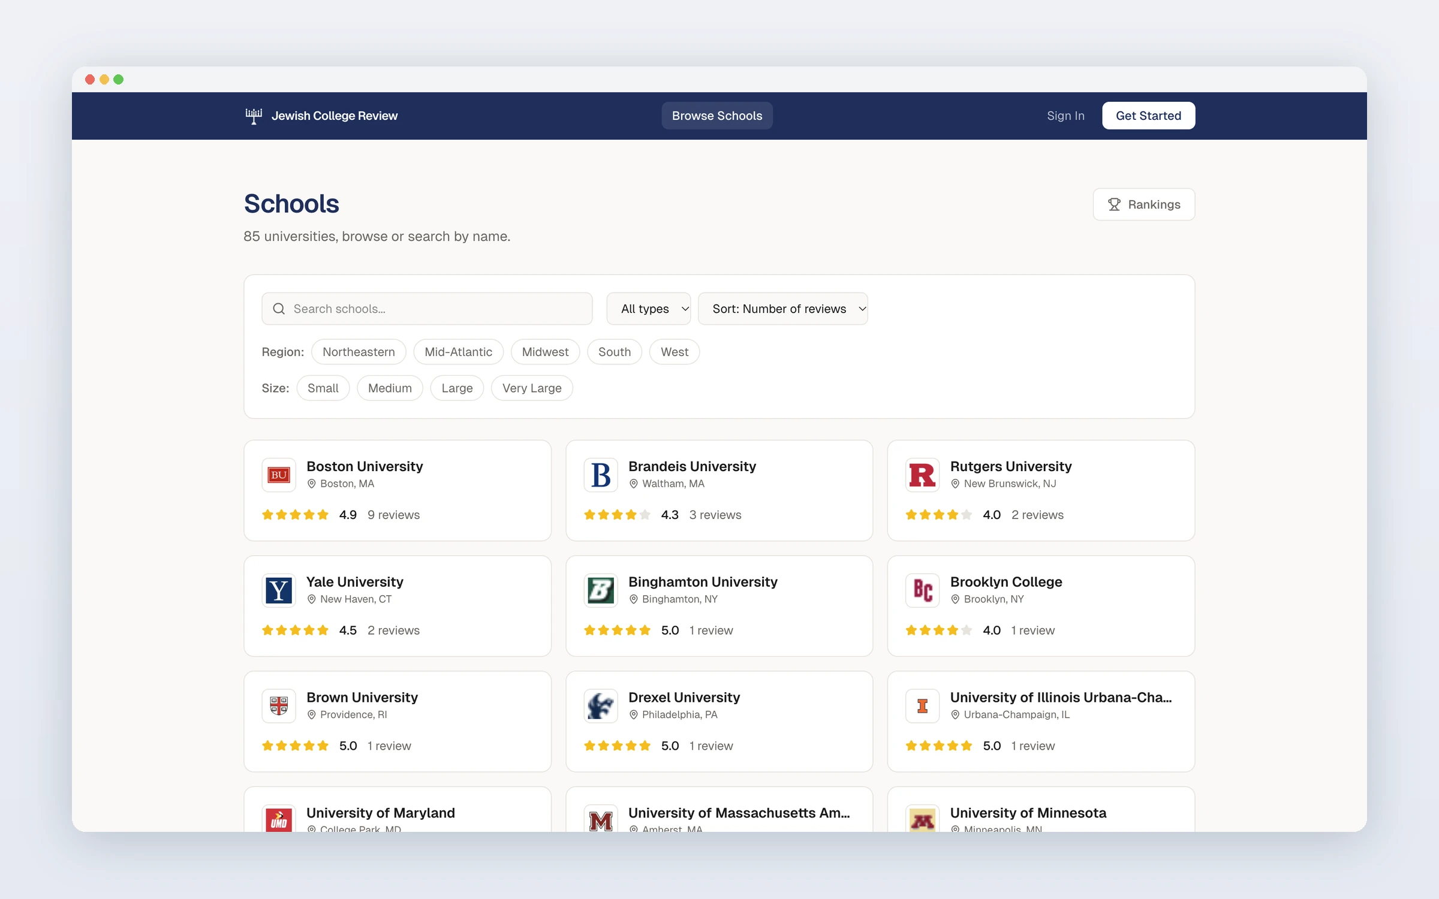Toggle the Medium size filter
The image size is (1439, 899).
click(390, 388)
